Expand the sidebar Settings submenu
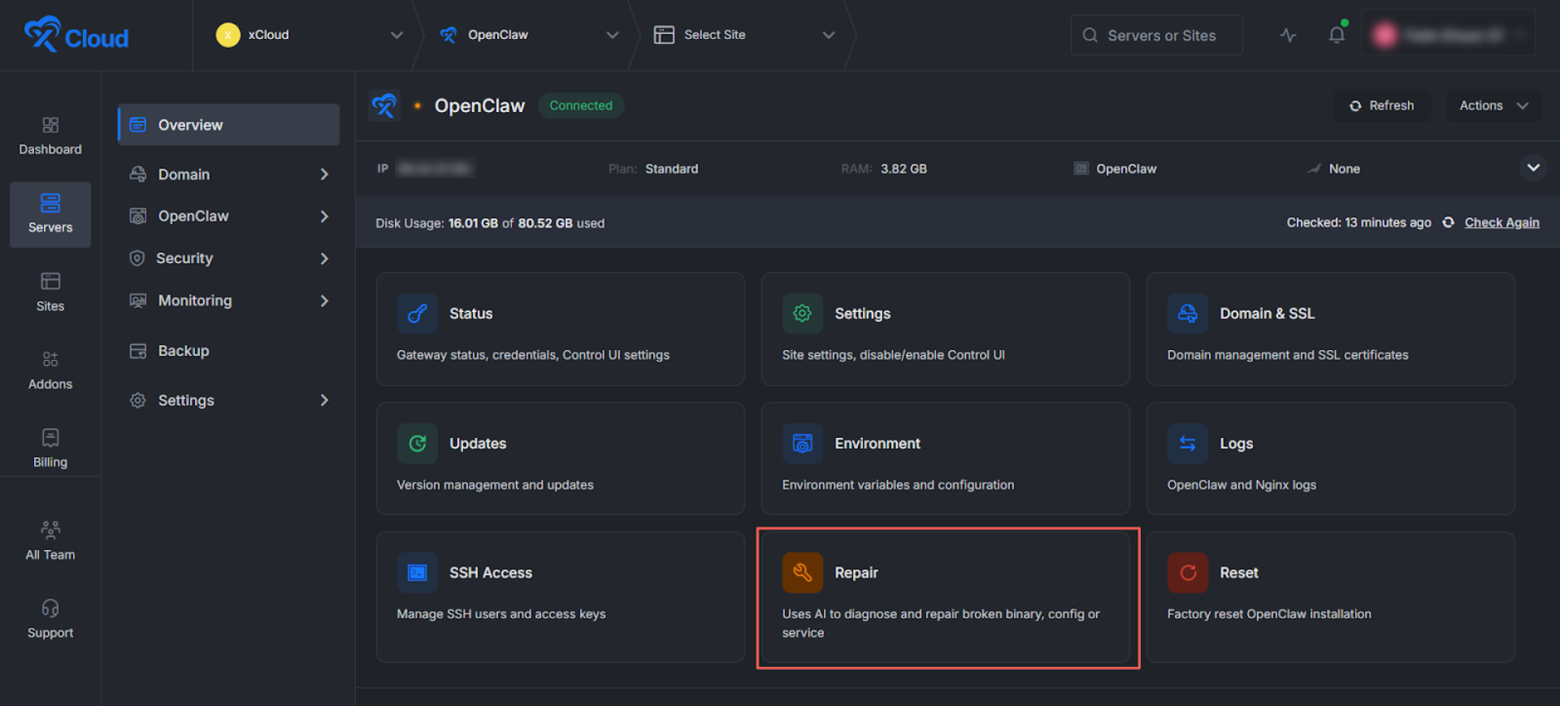1560x706 pixels. (324, 401)
